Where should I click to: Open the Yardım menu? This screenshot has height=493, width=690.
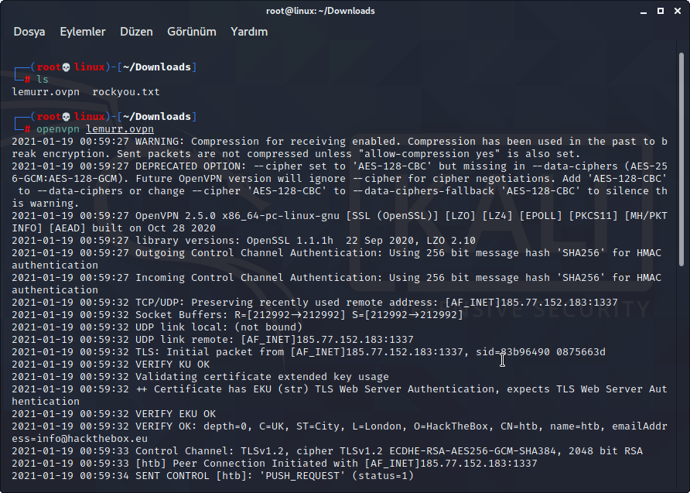click(x=249, y=32)
